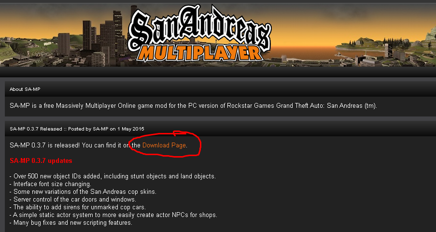Click the 'Interface font size changing' line
This screenshot has height=232, width=436.
pyautogui.click(x=50, y=184)
